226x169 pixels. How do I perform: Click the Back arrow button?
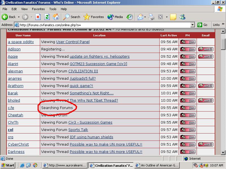coord(9,17)
